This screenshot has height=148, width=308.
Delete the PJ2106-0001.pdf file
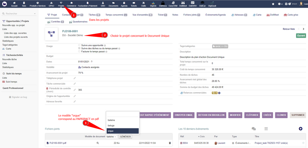[170, 143]
